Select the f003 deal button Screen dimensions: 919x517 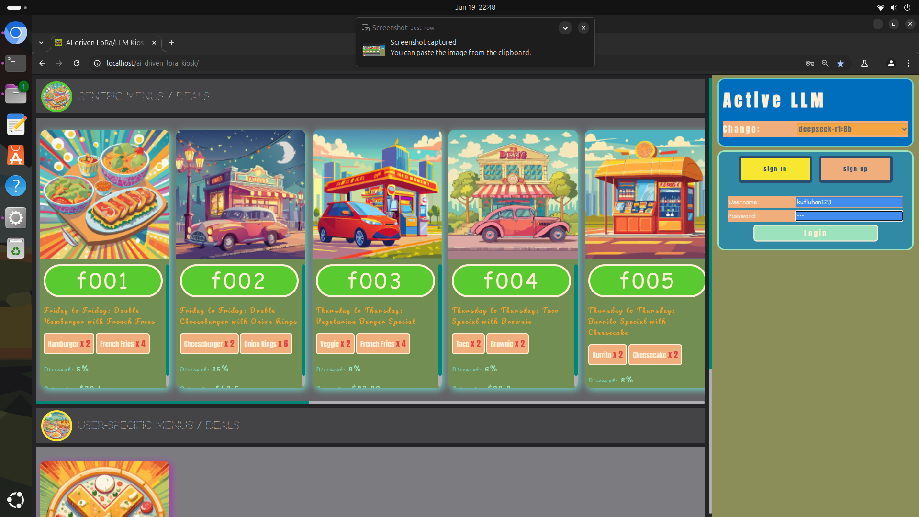pyautogui.click(x=375, y=281)
